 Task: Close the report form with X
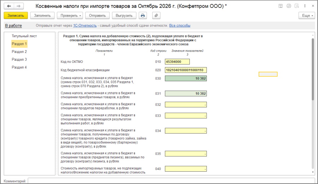pyautogui.click(x=313, y=6)
